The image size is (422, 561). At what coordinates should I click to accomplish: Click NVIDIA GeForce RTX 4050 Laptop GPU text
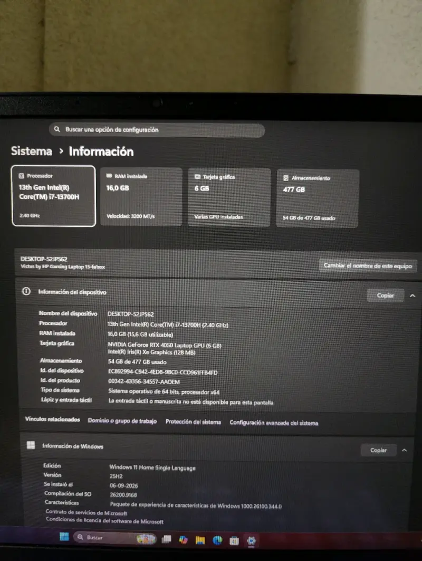pyautogui.click(x=165, y=345)
